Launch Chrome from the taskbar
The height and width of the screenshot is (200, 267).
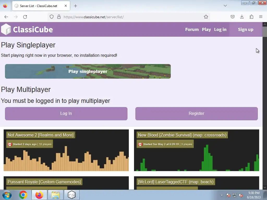pos(23,195)
